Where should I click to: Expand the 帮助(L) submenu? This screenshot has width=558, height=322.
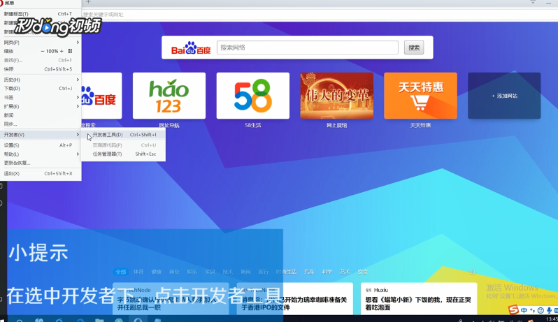(x=41, y=154)
